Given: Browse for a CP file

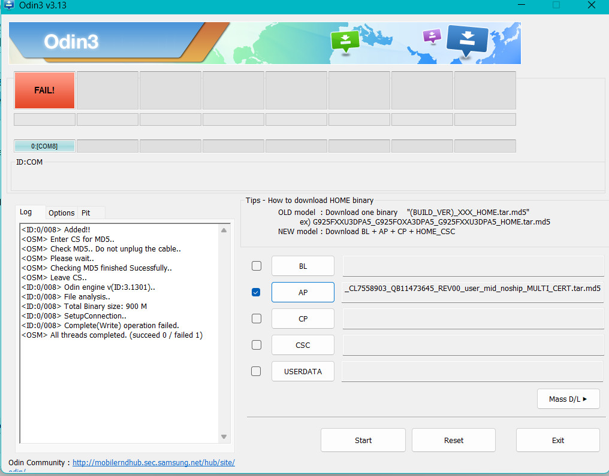Looking at the screenshot, I should click(303, 319).
